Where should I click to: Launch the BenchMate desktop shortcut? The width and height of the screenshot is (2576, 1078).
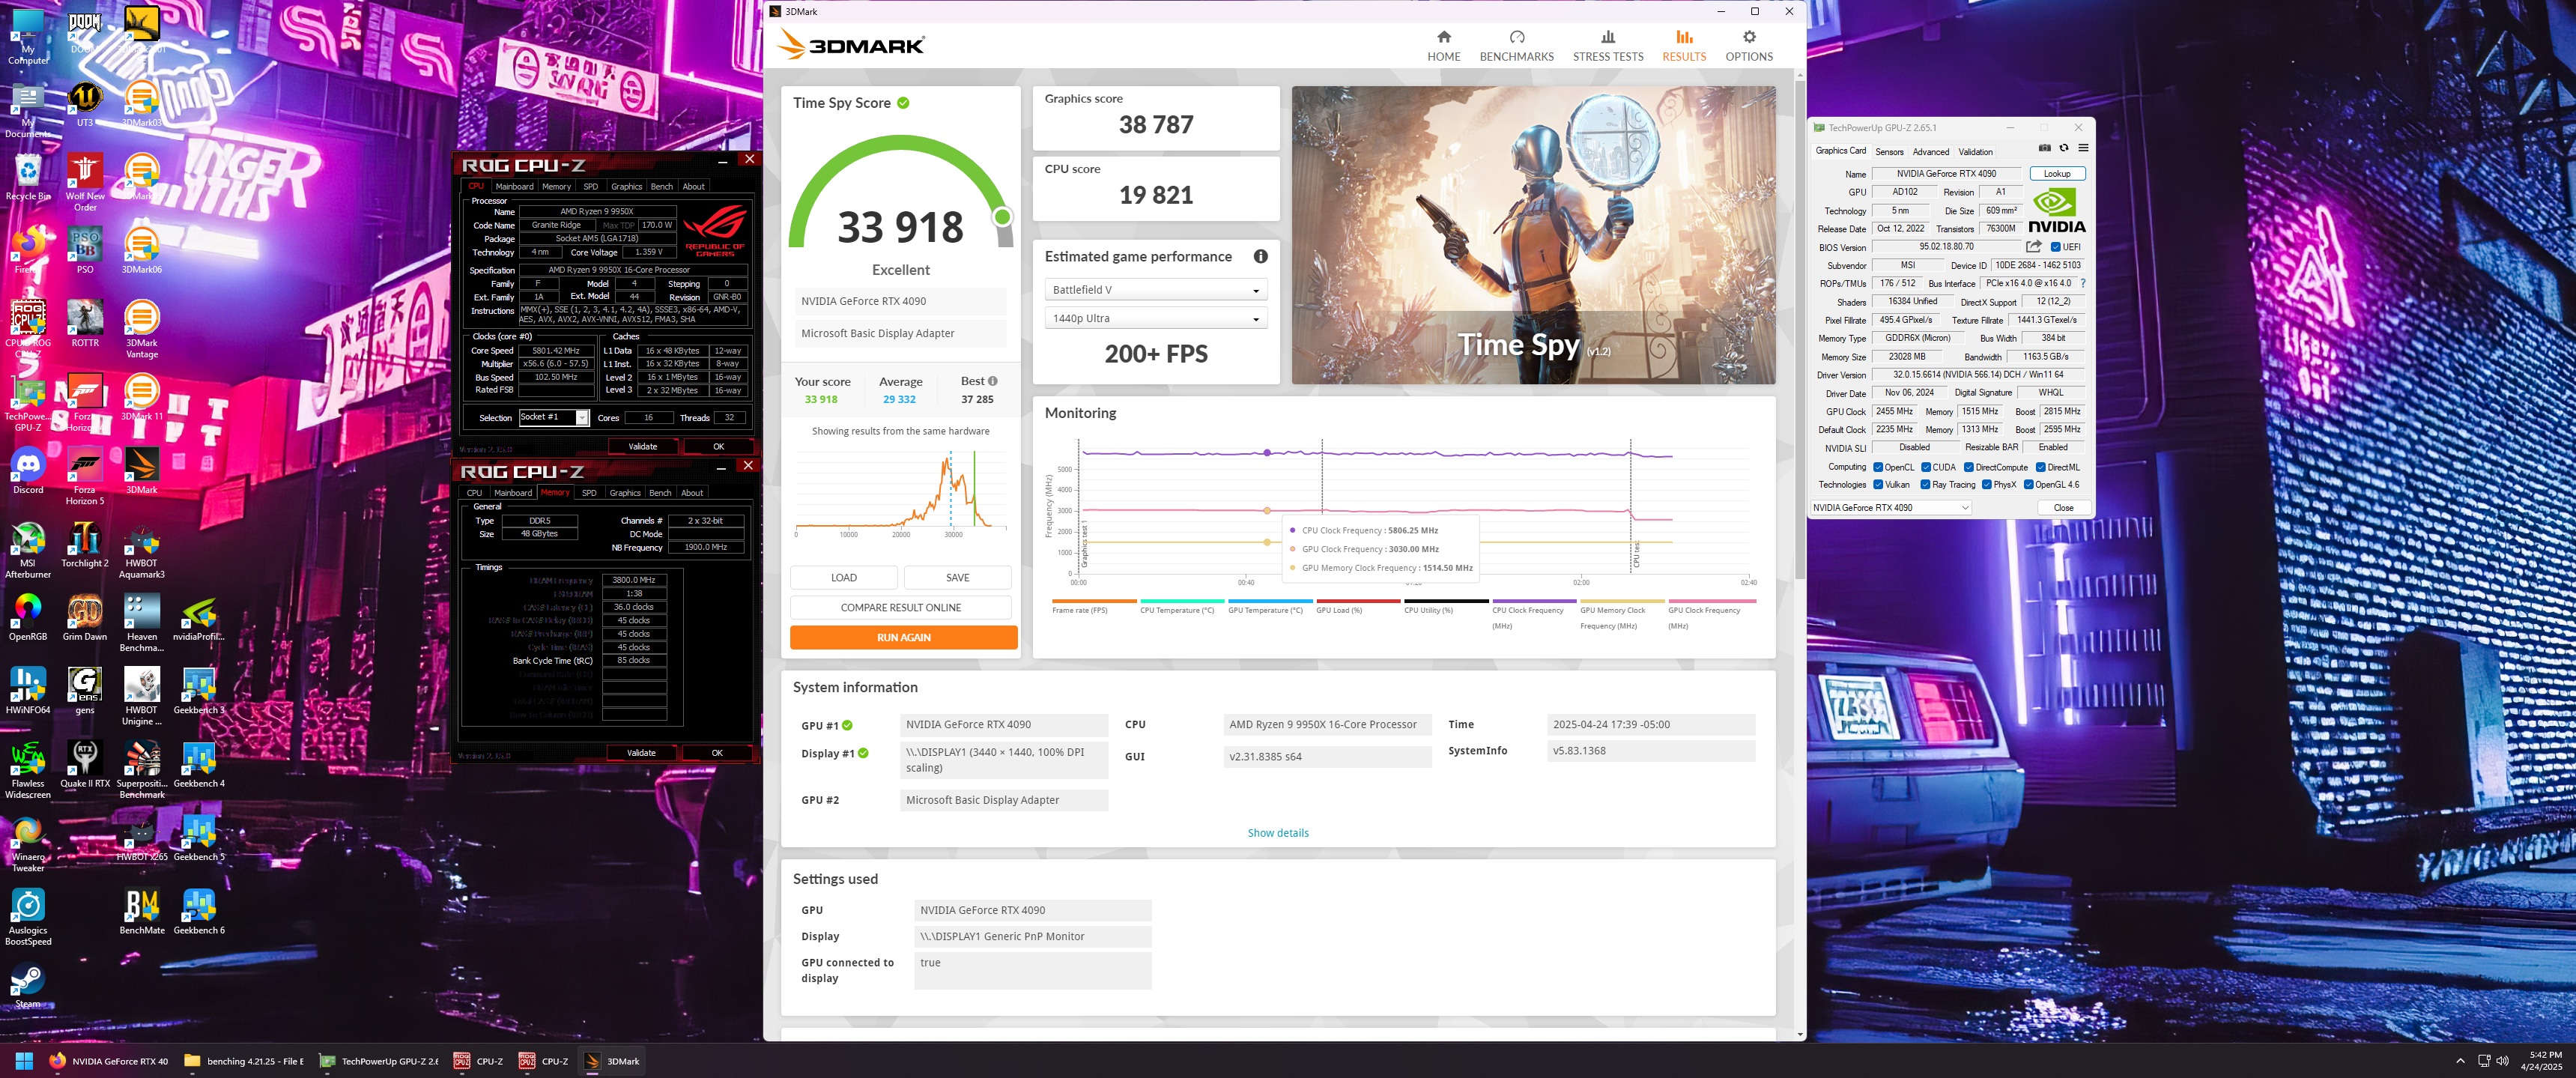click(x=142, y=911)
